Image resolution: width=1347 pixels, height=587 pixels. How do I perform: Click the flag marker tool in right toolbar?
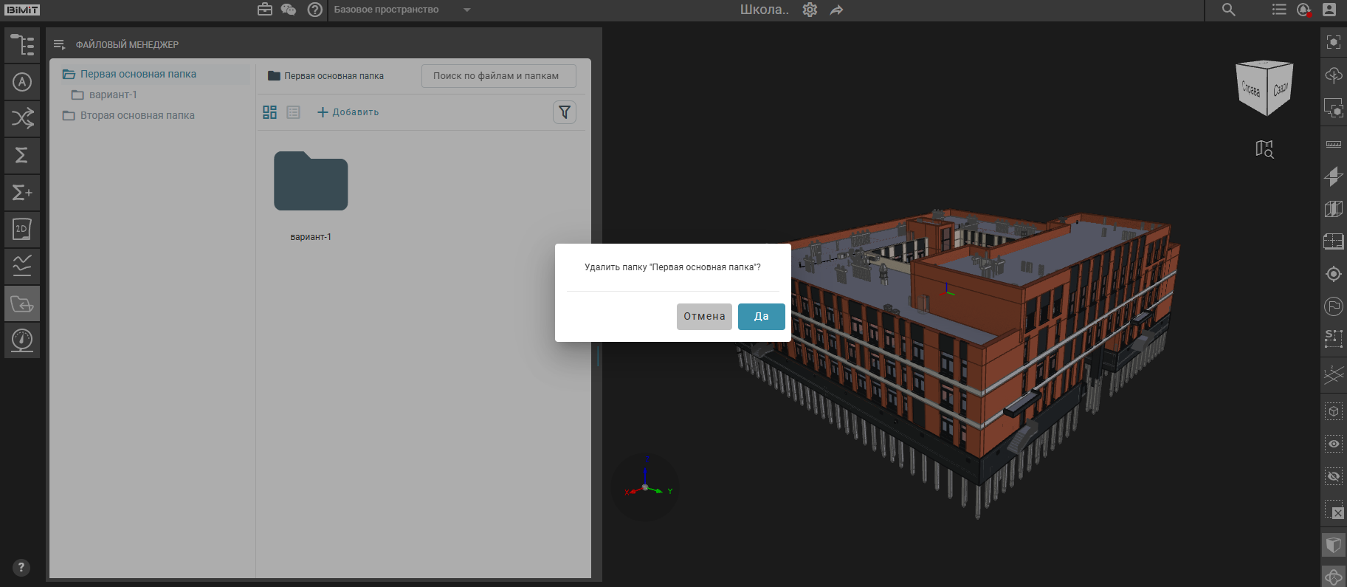1334,306
